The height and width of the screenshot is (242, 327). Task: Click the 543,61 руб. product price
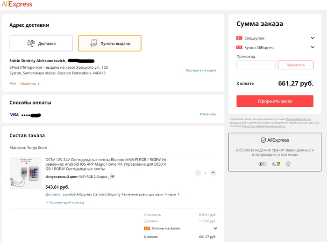coord(57,187)
